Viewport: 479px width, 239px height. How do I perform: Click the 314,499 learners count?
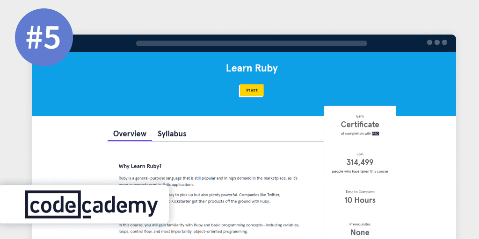360,162
